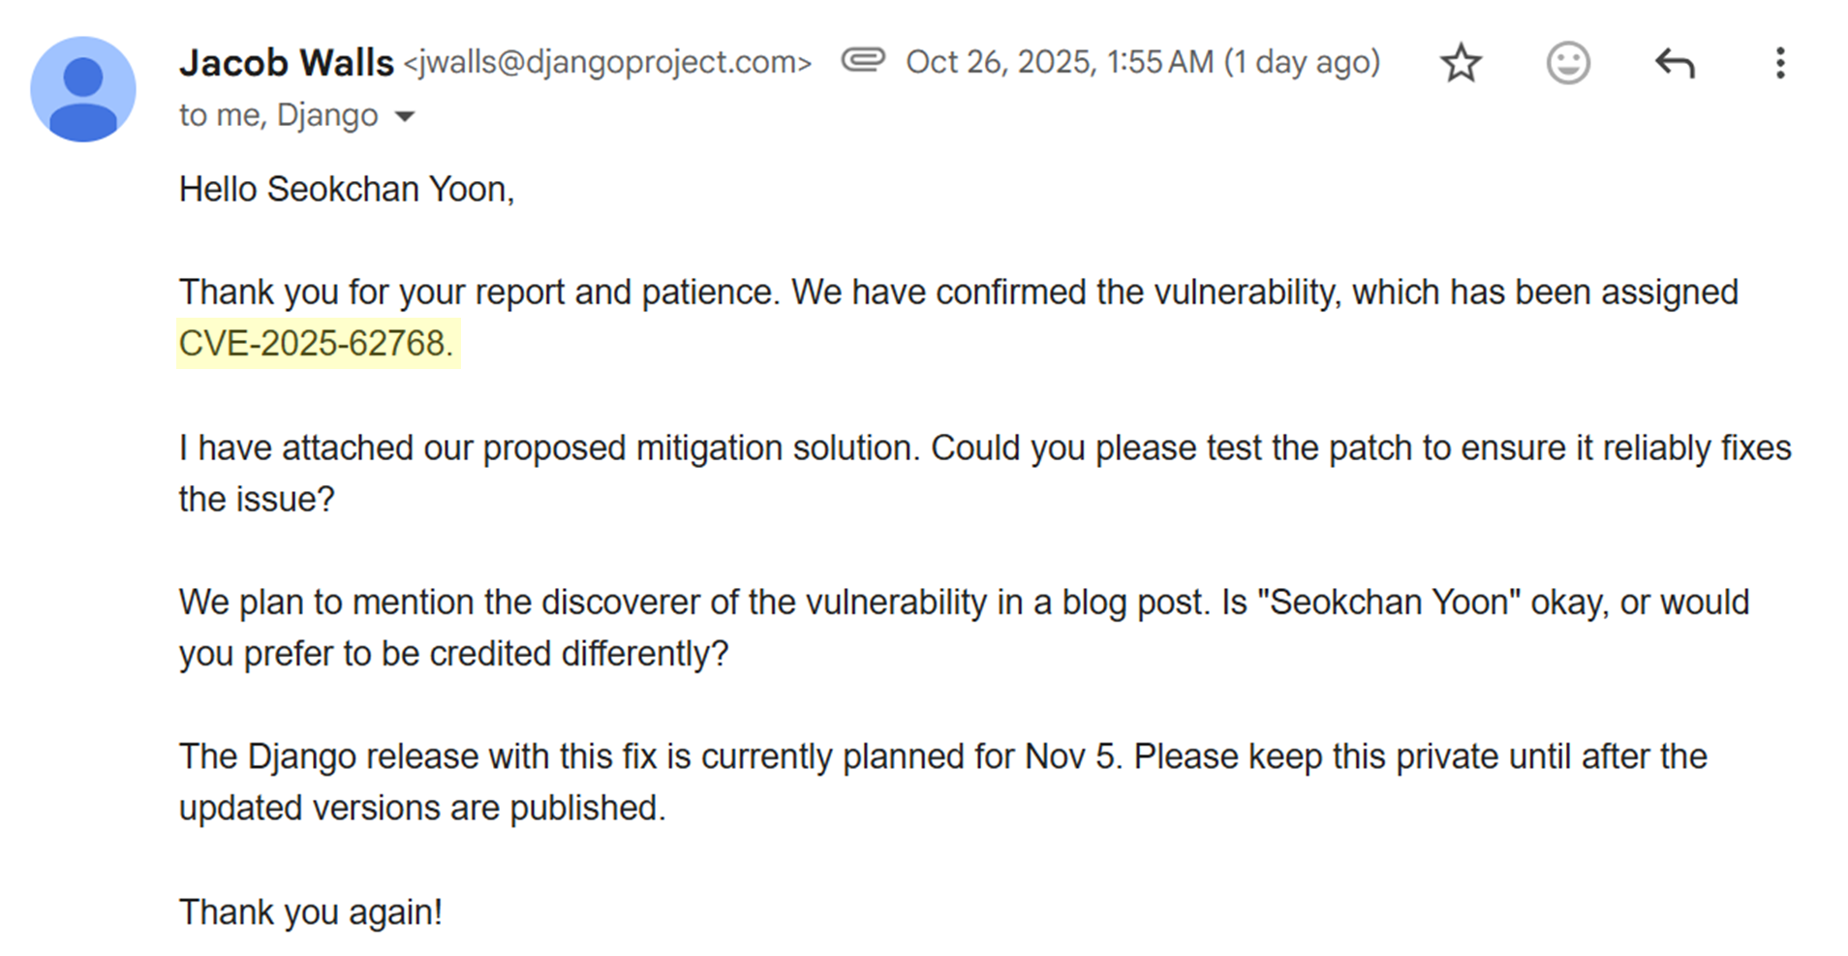Image resolution: width=1848 pixels, height=956 pixels.
Task: Click the Oct 26, 2025 timestamp
Action: (x=1059, y=63)
